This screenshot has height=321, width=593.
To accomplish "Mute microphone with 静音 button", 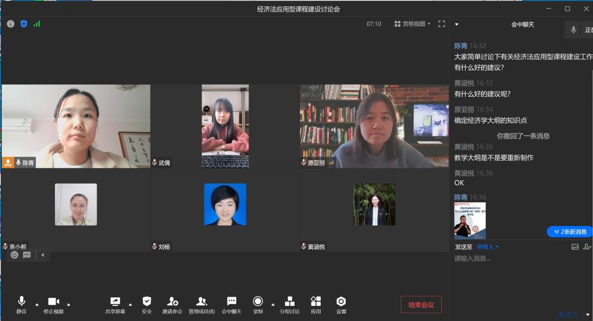I will point(21,304).
